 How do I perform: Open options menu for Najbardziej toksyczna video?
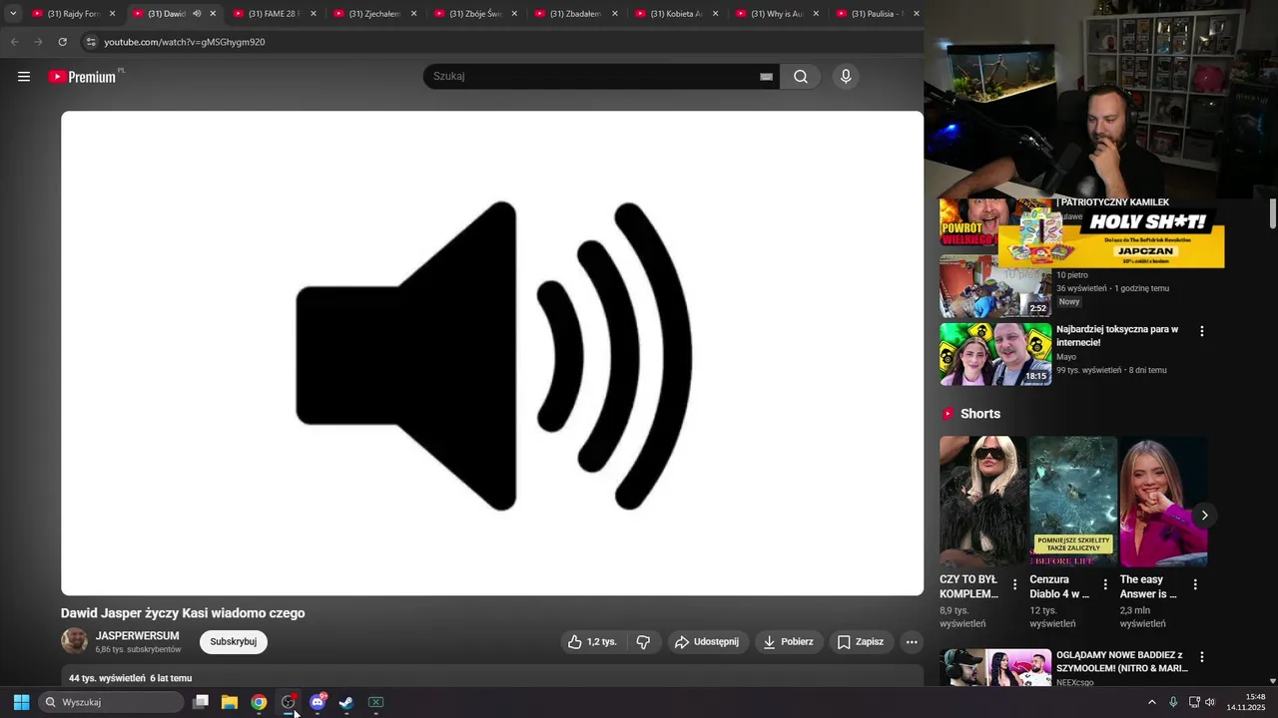click(x=1202, y=331)
